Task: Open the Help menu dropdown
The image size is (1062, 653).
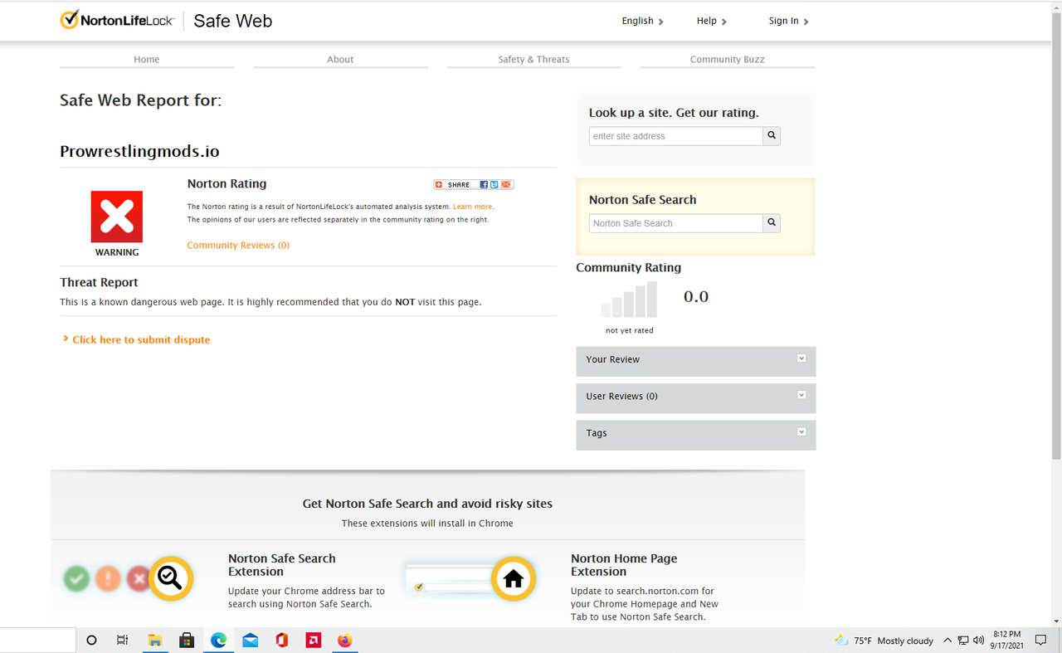Action: pyautogui.click(x=712, y=21)
